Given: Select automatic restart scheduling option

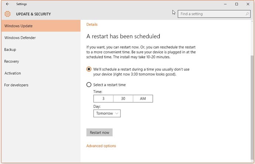Looking at the screenshot, I should [x=89, y=69].
